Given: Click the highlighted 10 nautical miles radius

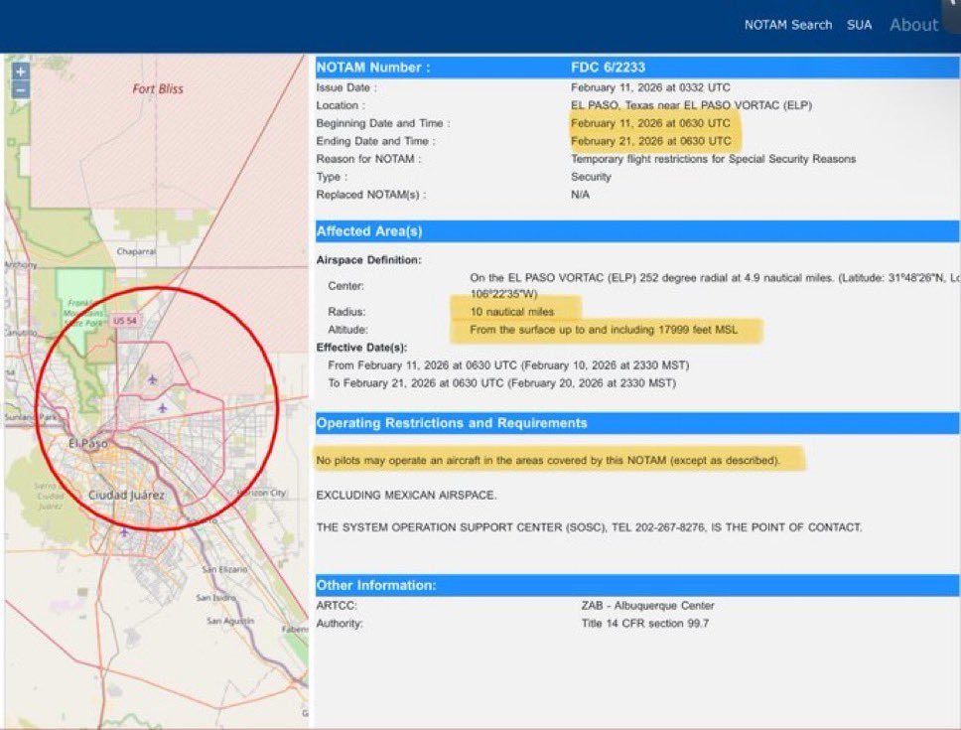Looking at the screenshot, I should [512, 312].
